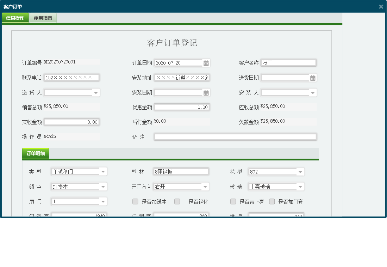Click inside the 备注 input field
The height and width of the screenshot is (267, 387).
(x=235, y=137)
